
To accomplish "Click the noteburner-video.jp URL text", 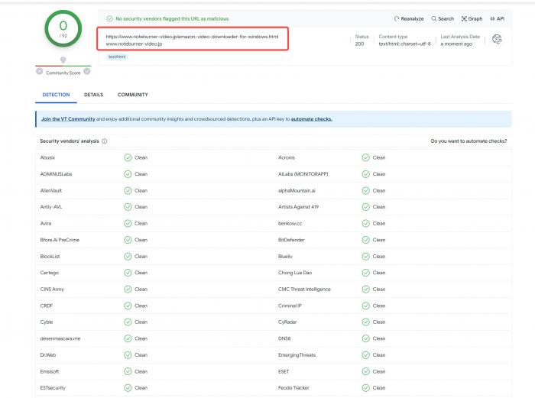I will click(192, 37).
